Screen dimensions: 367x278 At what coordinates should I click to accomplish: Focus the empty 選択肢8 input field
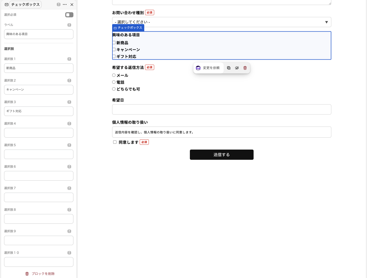click(39, 219)
